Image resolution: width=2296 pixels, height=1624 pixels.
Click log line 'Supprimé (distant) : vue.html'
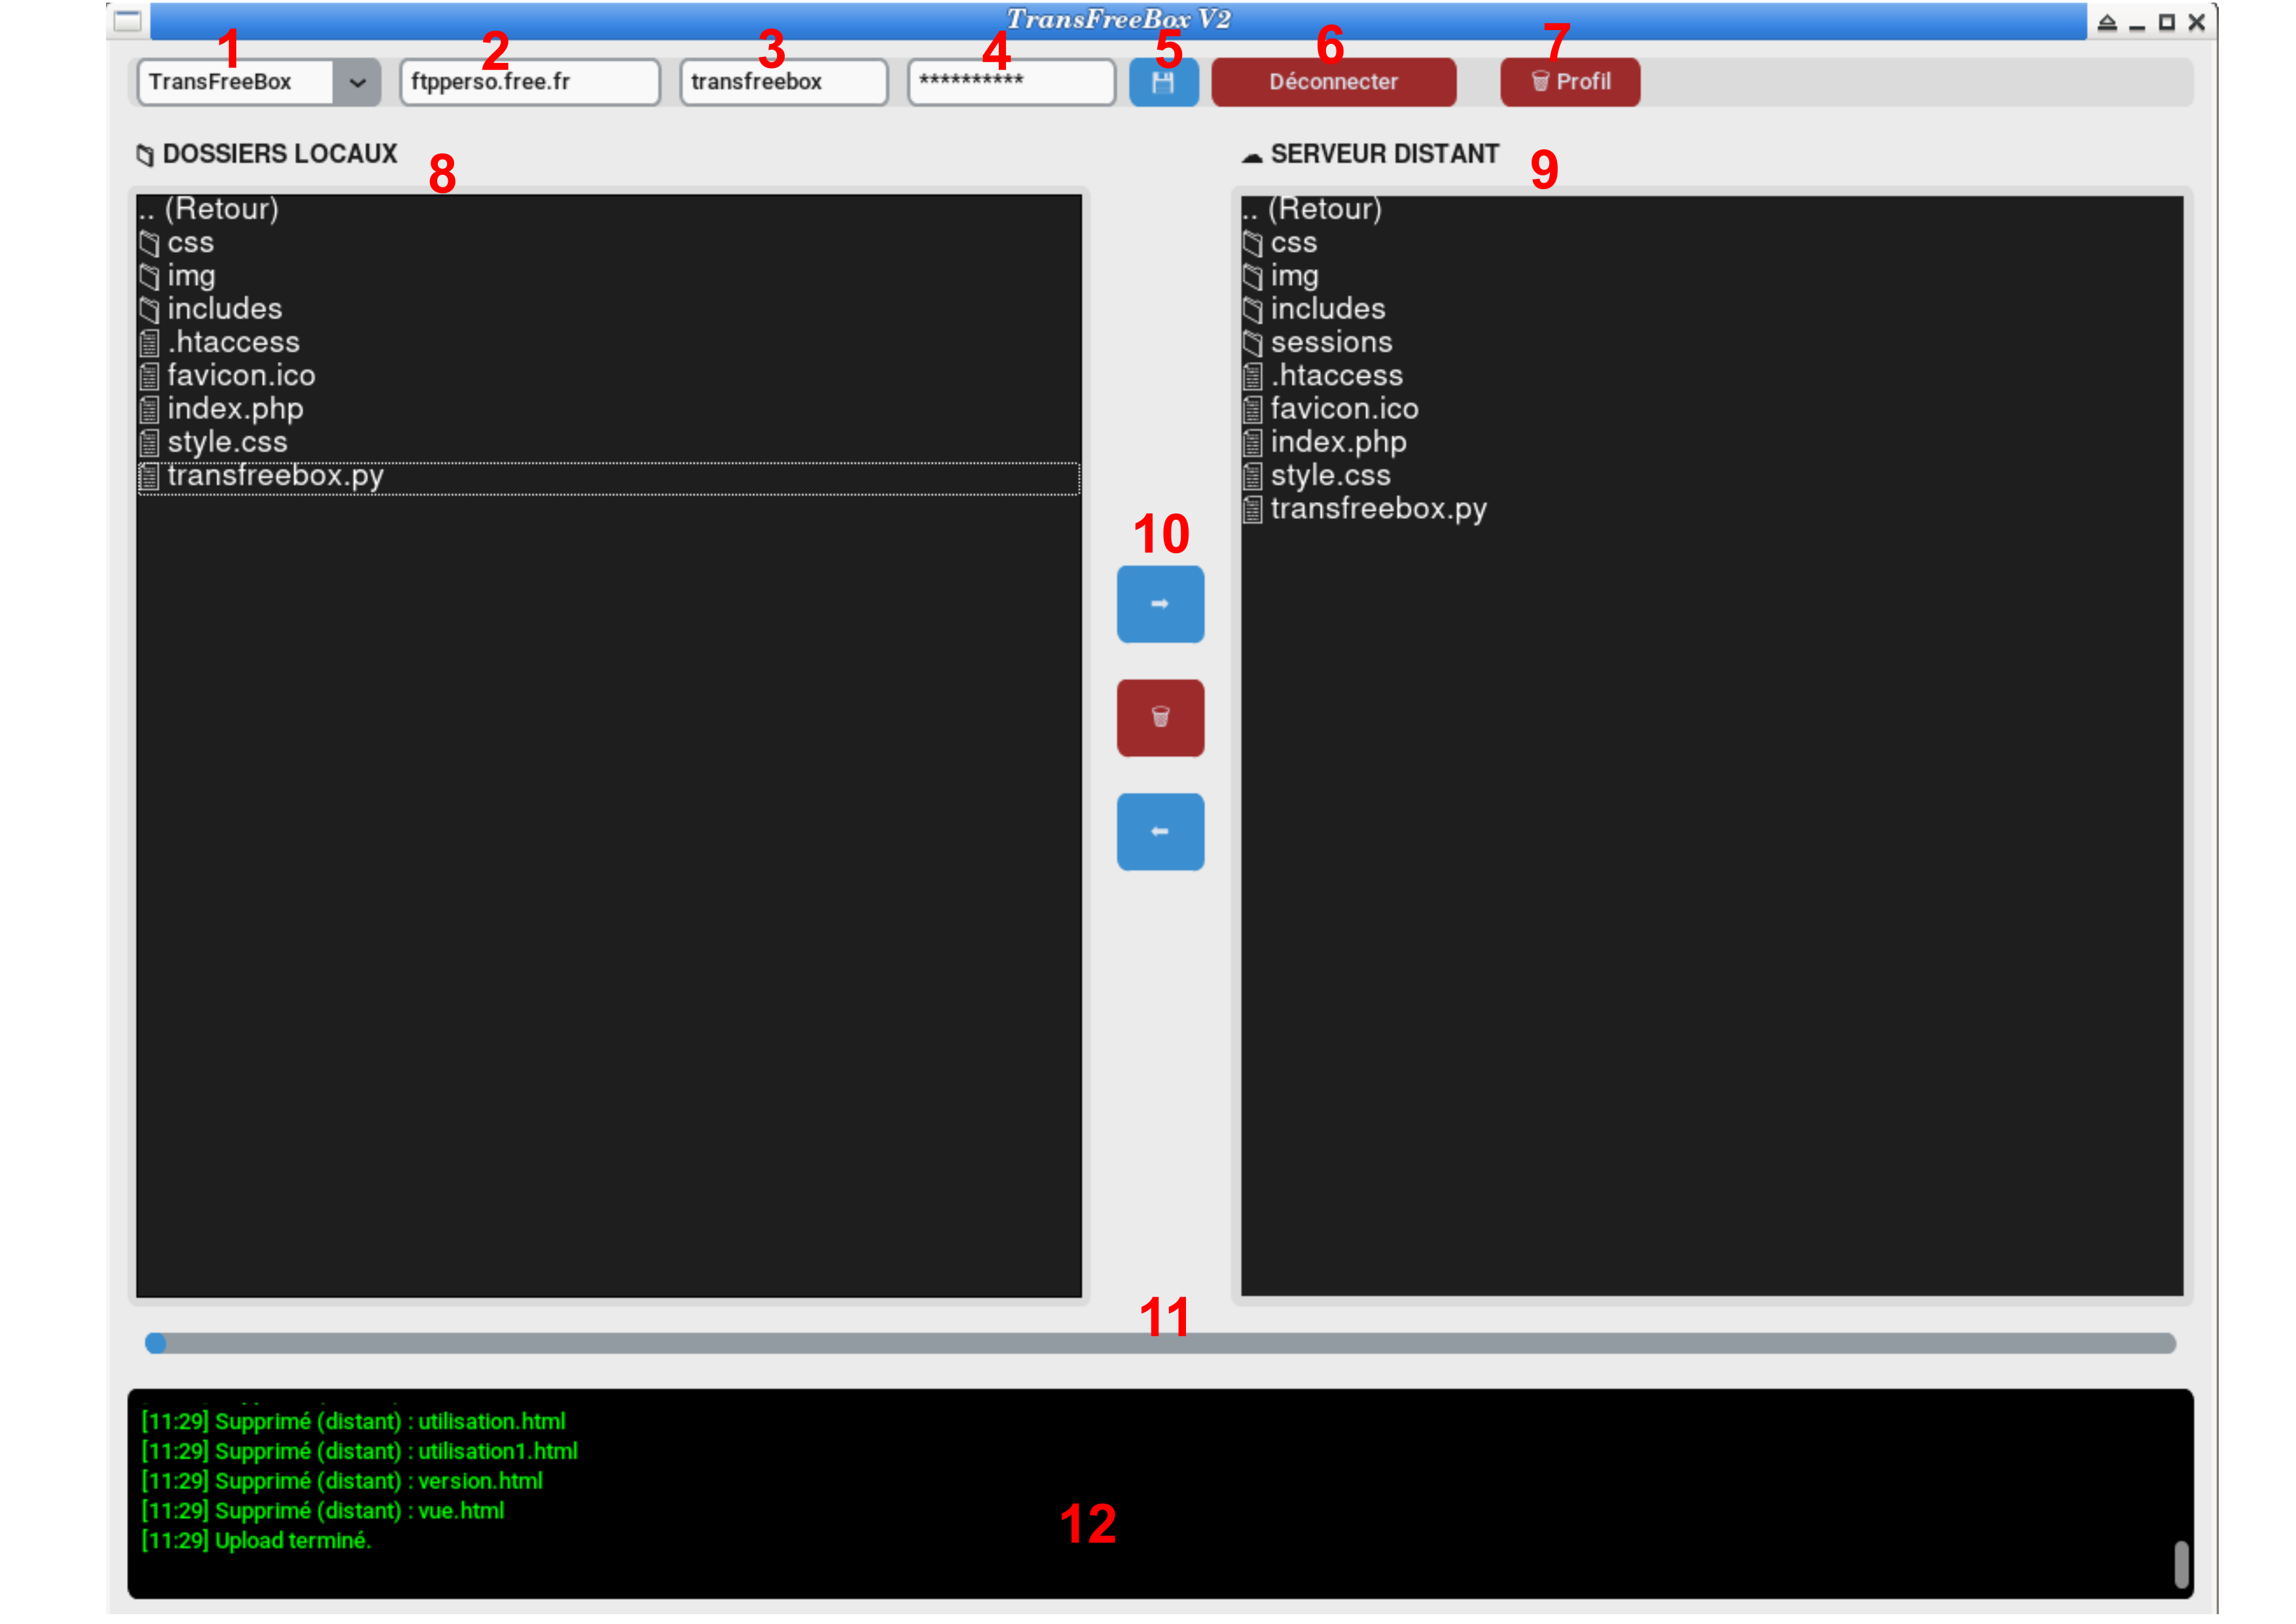(x=323, y=1511)
